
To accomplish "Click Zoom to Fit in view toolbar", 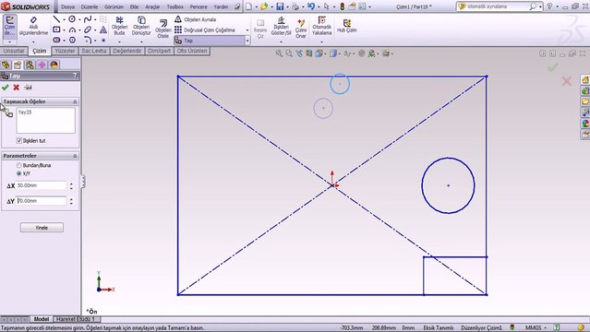I will point(279,53).
